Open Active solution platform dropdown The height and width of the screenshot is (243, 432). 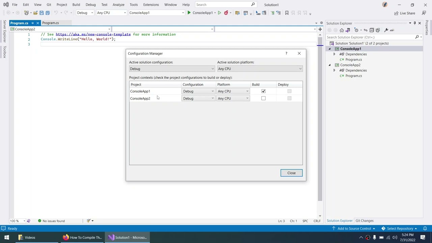260,69
